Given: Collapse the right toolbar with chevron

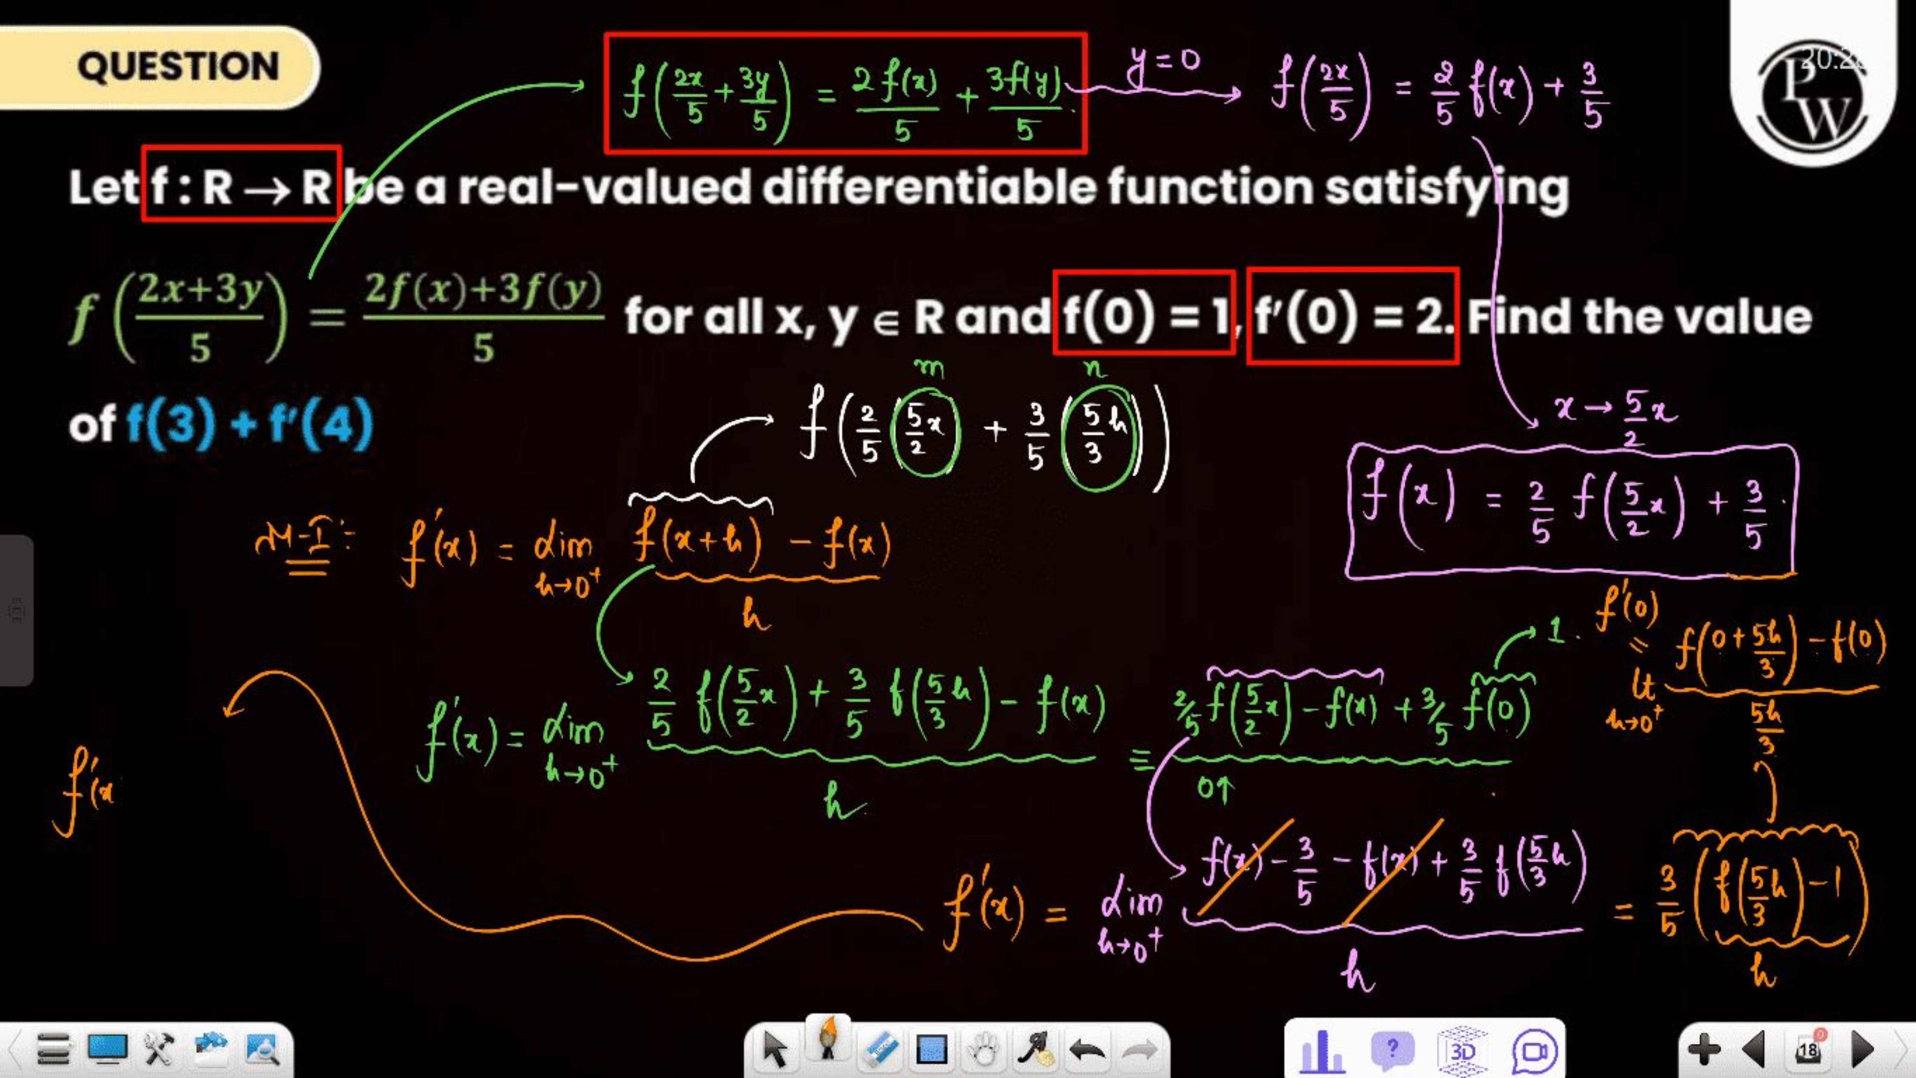Looking at the screenshot, I should 1901,1051.
